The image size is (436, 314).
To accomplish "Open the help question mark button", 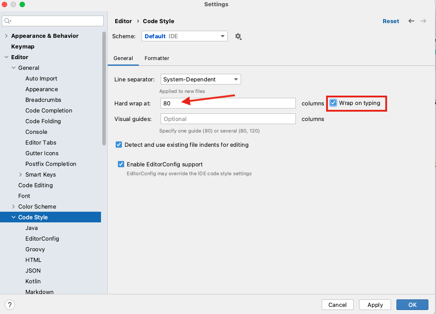I will tap(9, 305).
